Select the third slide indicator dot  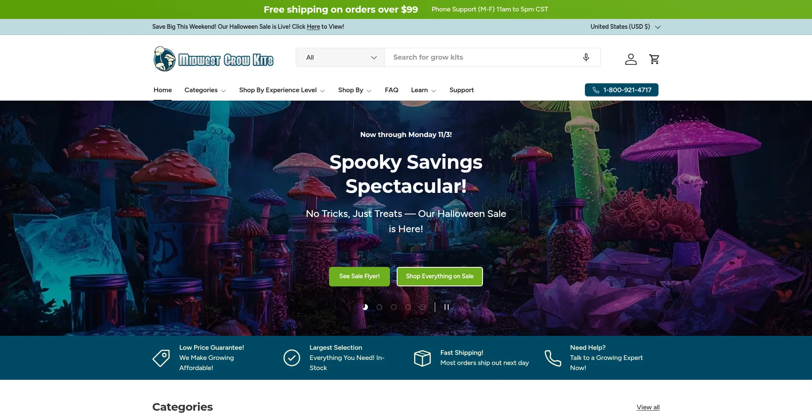coord(394,307)
